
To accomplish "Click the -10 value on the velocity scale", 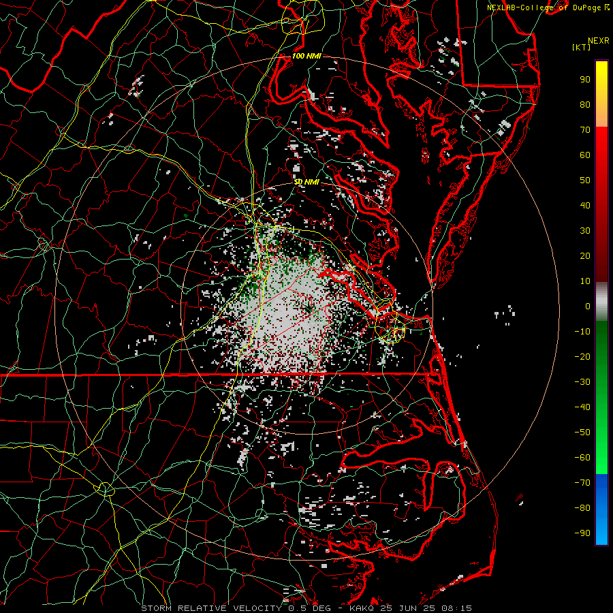I will click(582, 332).
